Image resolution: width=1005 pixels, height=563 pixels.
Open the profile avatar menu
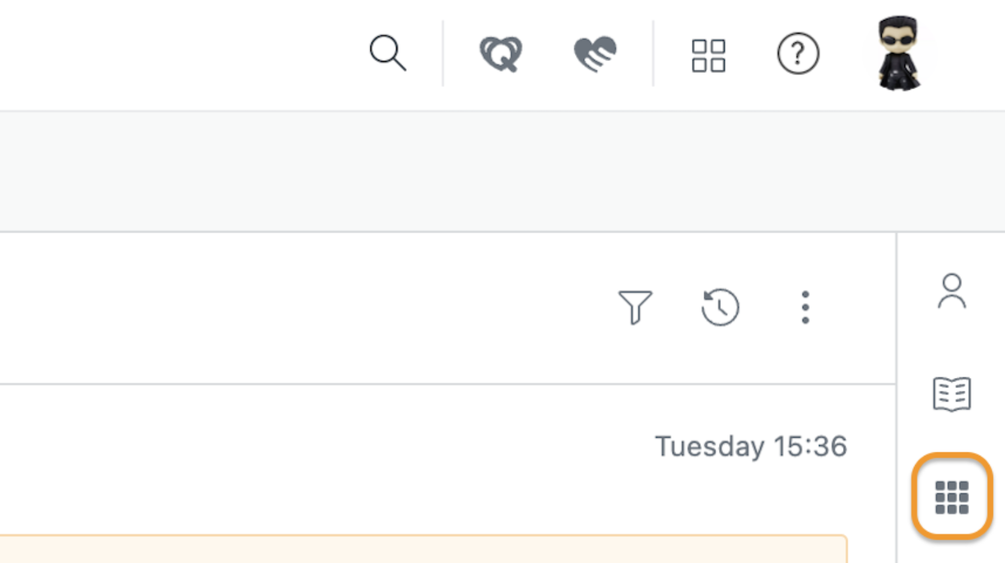click(898, 53)
